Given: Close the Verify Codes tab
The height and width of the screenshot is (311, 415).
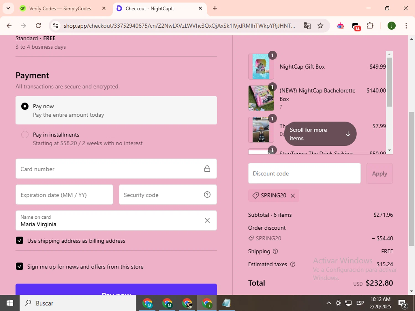Looking at the screenshot, I should click(104, 8).
